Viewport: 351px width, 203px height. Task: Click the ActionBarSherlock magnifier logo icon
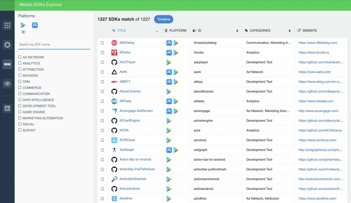pos(114,179)
